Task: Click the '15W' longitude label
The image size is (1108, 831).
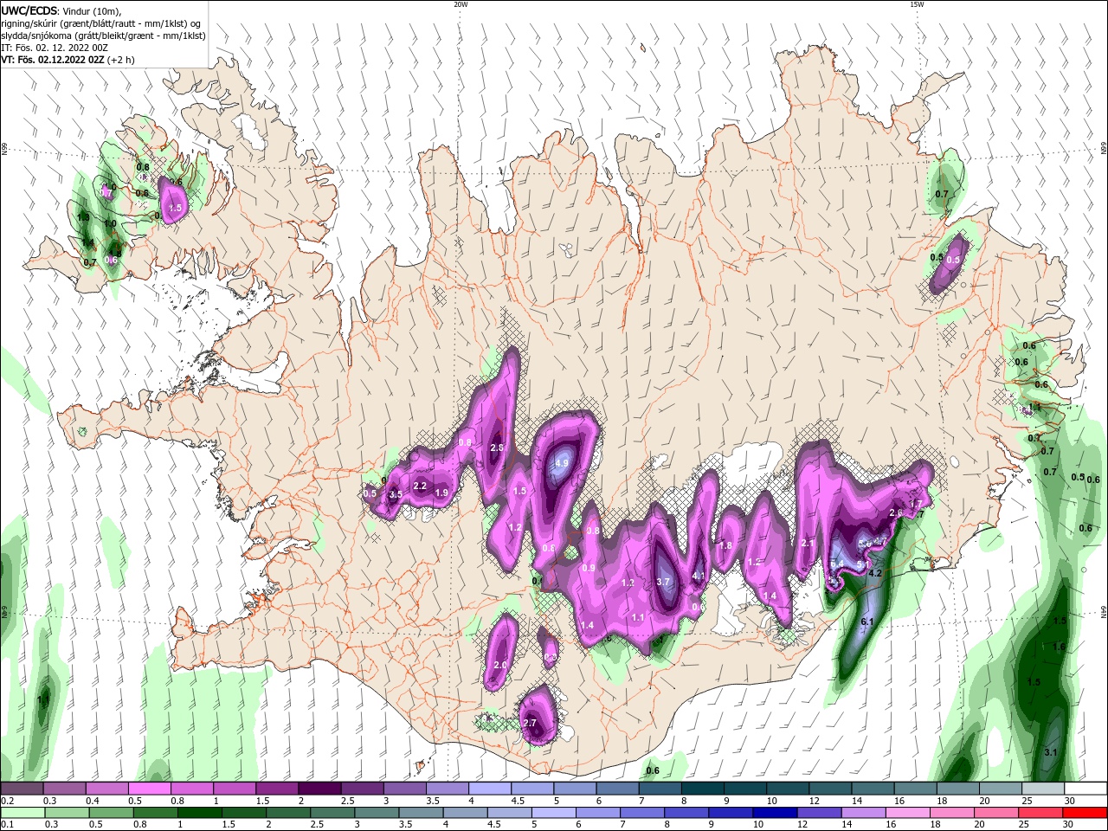Action: [917, 4]
